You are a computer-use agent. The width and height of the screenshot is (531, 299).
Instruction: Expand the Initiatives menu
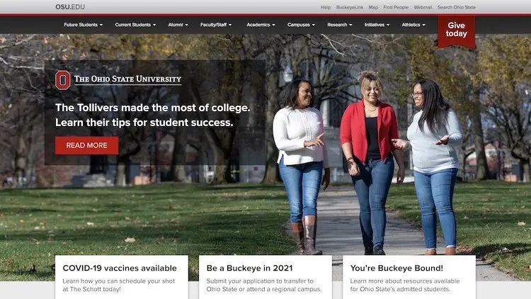pyautogui.click(x=377, y=25)
